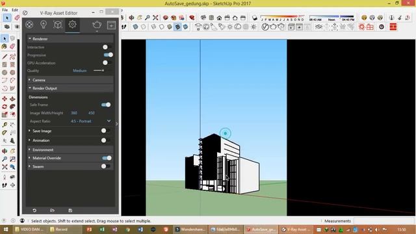
Task: Open the Windows Start button
Action: [x=6, y=229]
